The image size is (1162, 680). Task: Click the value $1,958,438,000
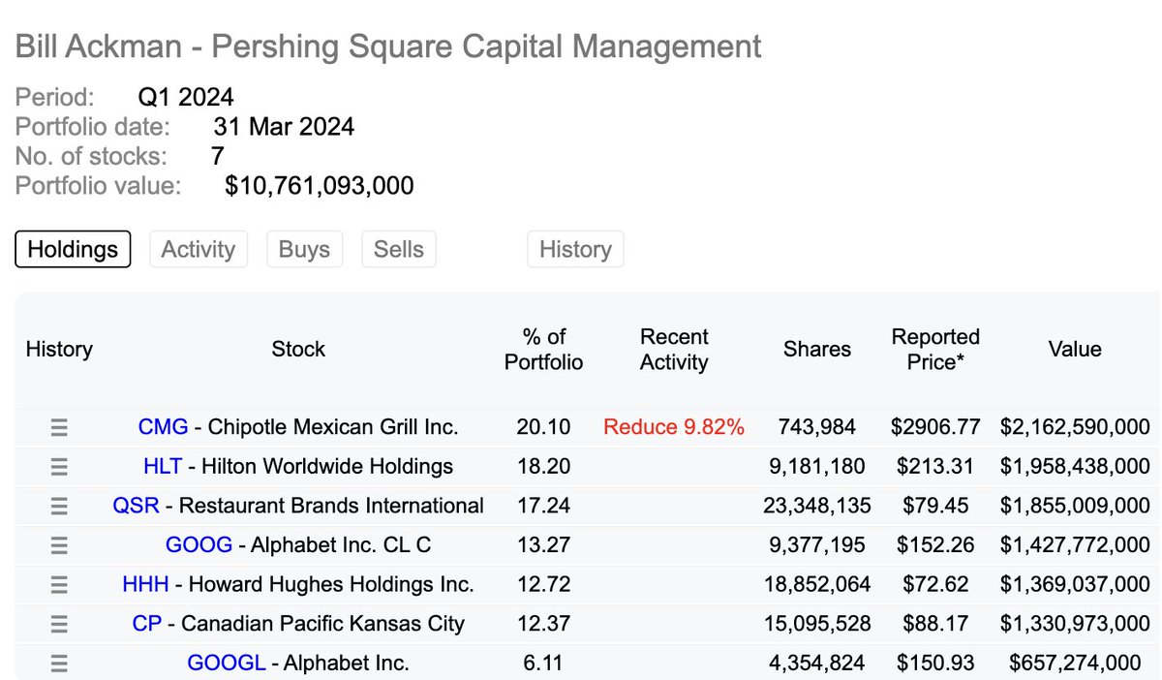pyautogui.click(x=1075, y=467)
